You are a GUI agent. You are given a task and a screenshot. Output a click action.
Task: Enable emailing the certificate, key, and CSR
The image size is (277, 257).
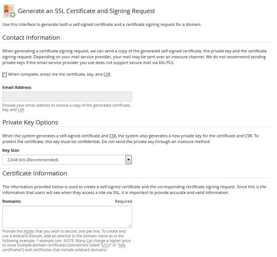[5, 75]
